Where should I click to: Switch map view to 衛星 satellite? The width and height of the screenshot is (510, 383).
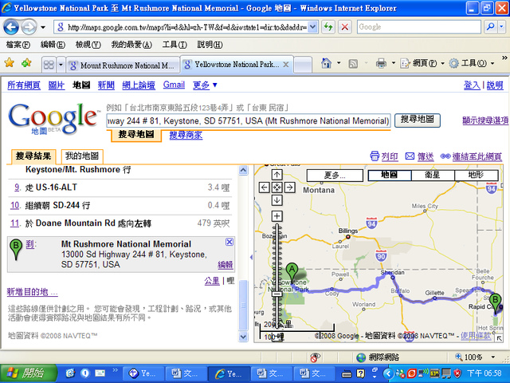point(433,175)
